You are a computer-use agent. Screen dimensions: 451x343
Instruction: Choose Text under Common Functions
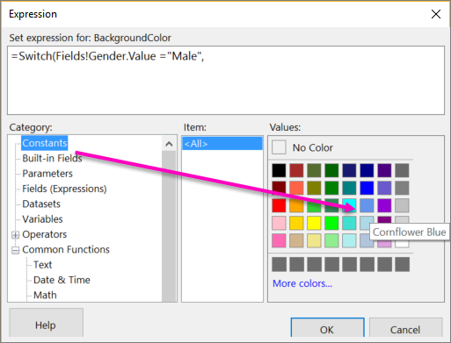coord(43,265)
